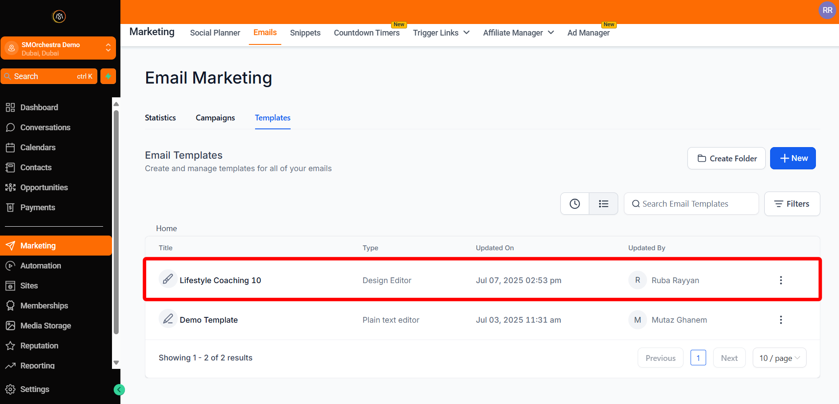Open the Statistics tab
The width and height of the screenshot is (839, 404).
[160, 118]
